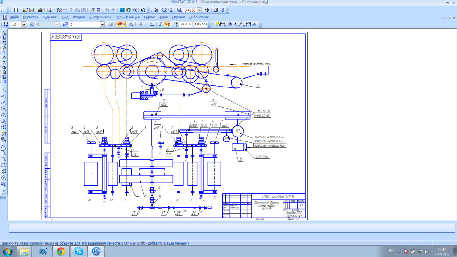Click the zoom scale field showing 0.4153
The image size is (457, 257).
pos(190,10)
